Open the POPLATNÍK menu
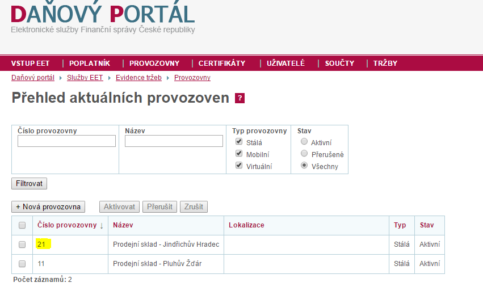 point(89,64)
